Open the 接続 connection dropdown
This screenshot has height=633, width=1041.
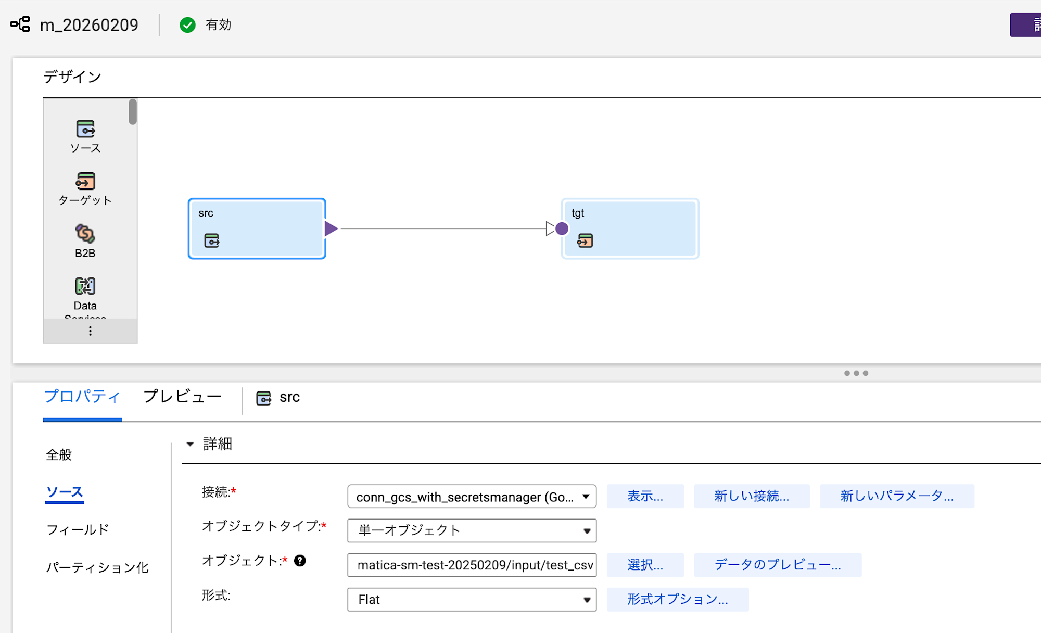pos(472,497)
